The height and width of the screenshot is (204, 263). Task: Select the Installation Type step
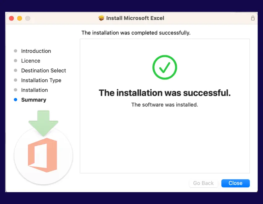41,80
